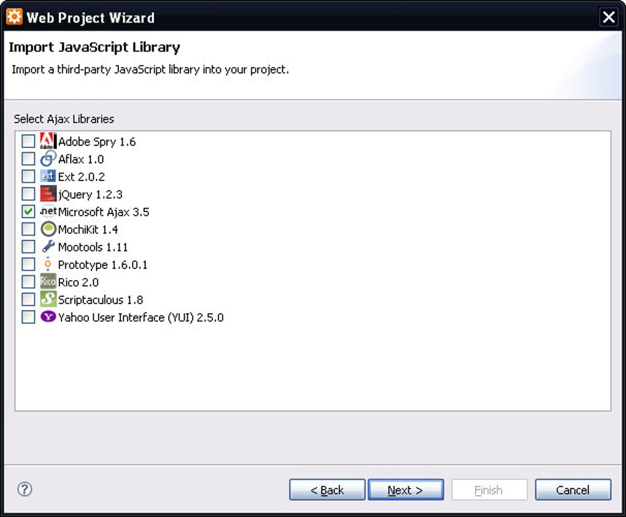626x517 pixels.
Task: Click the Adobe Spry library icon
Action: [48, 141]
